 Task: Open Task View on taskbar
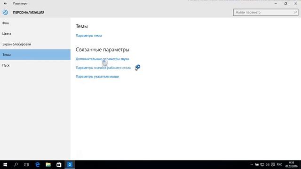tap(26, 165)
